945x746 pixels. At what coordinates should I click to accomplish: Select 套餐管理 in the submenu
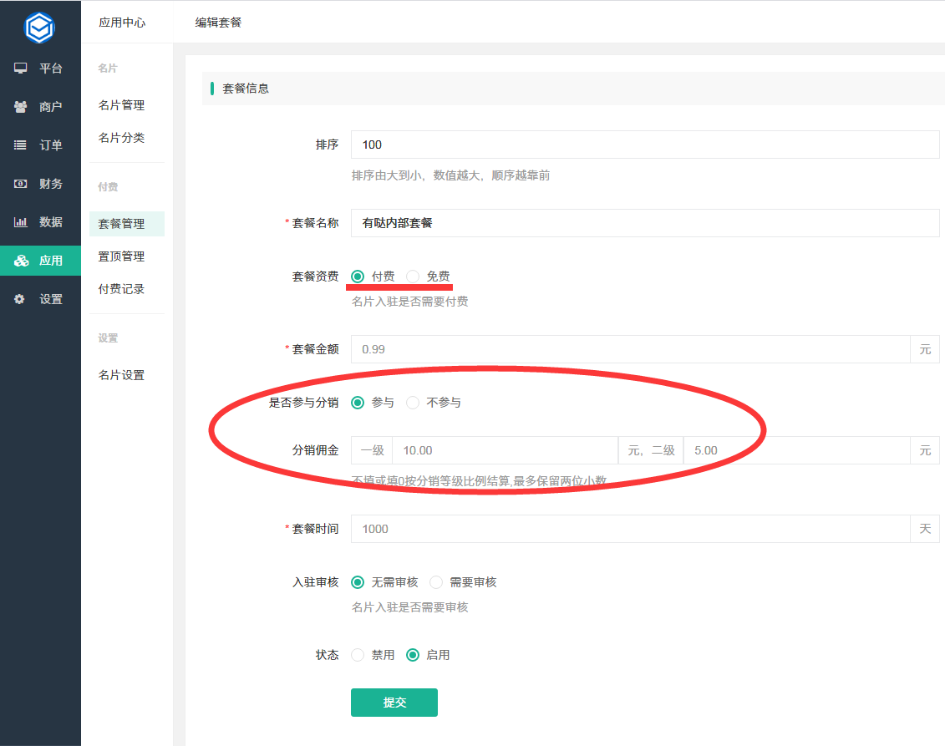126,224
